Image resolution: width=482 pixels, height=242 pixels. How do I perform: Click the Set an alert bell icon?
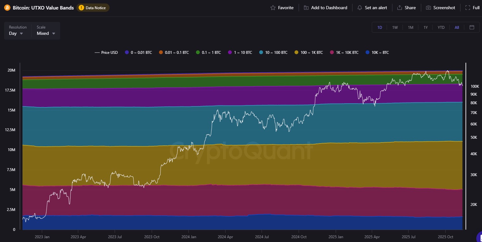tap(360, 8)
